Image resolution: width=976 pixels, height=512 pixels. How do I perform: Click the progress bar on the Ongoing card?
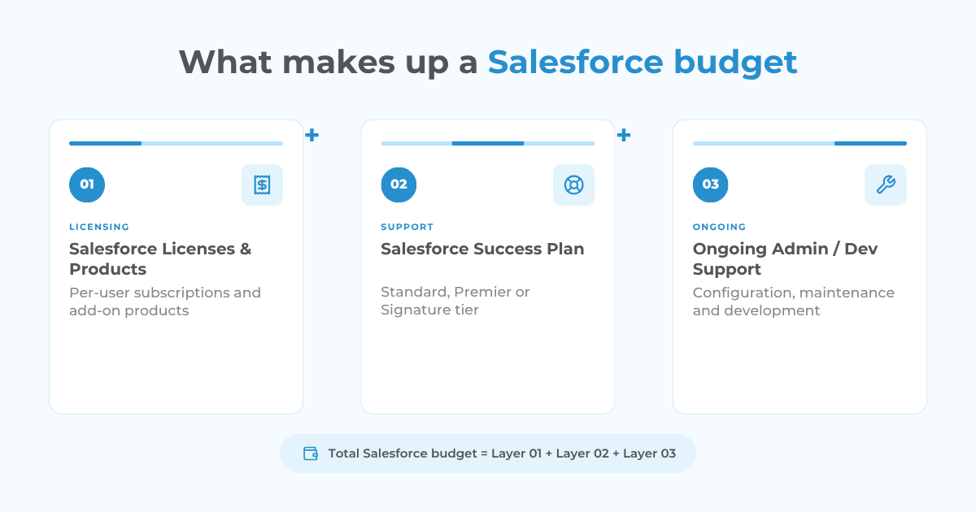pyautogui.click(x=800, y=143)
